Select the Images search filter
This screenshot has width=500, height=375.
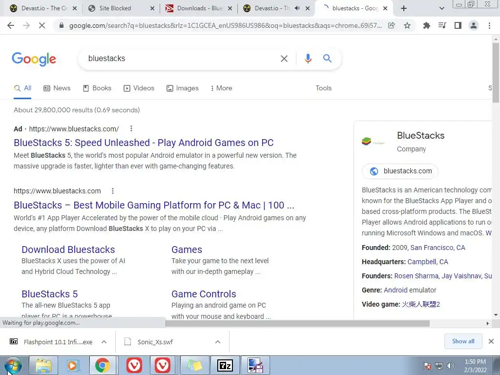coord(183,88)
